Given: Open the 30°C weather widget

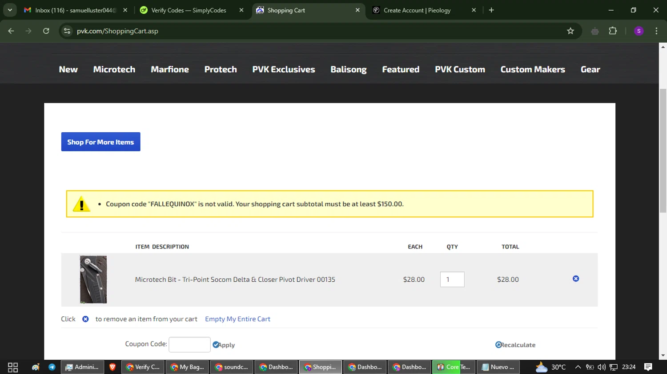Looking at the screenshot, I should click(550, 367).
